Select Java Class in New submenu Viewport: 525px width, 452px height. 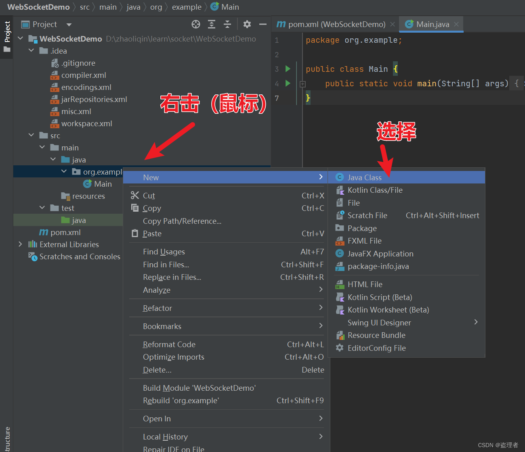[406, 177]
